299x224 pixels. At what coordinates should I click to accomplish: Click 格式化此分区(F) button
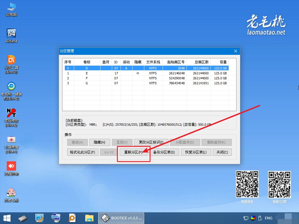tap(83, 152)
